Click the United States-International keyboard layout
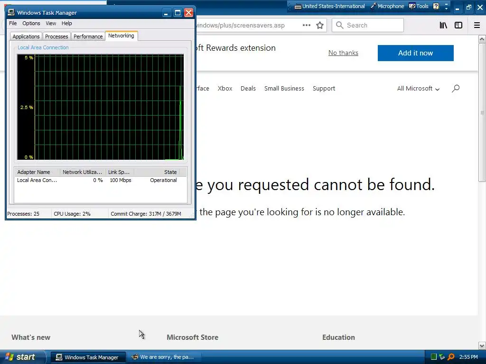 coord(329,6)
